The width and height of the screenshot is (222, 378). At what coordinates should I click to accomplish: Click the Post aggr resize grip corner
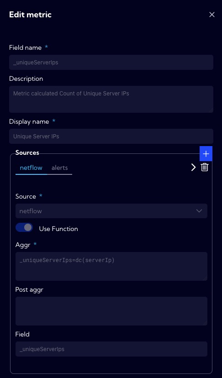click(205, 323)
